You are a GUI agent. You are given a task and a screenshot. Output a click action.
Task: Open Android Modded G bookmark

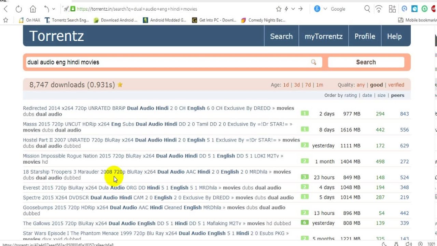(x=165, y=20)
